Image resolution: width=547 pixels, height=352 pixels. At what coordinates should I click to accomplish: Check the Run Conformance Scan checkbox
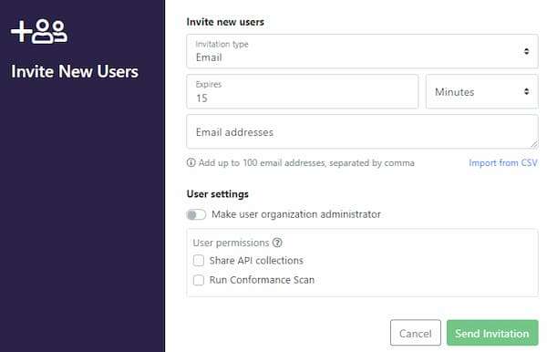coord(199,280)
